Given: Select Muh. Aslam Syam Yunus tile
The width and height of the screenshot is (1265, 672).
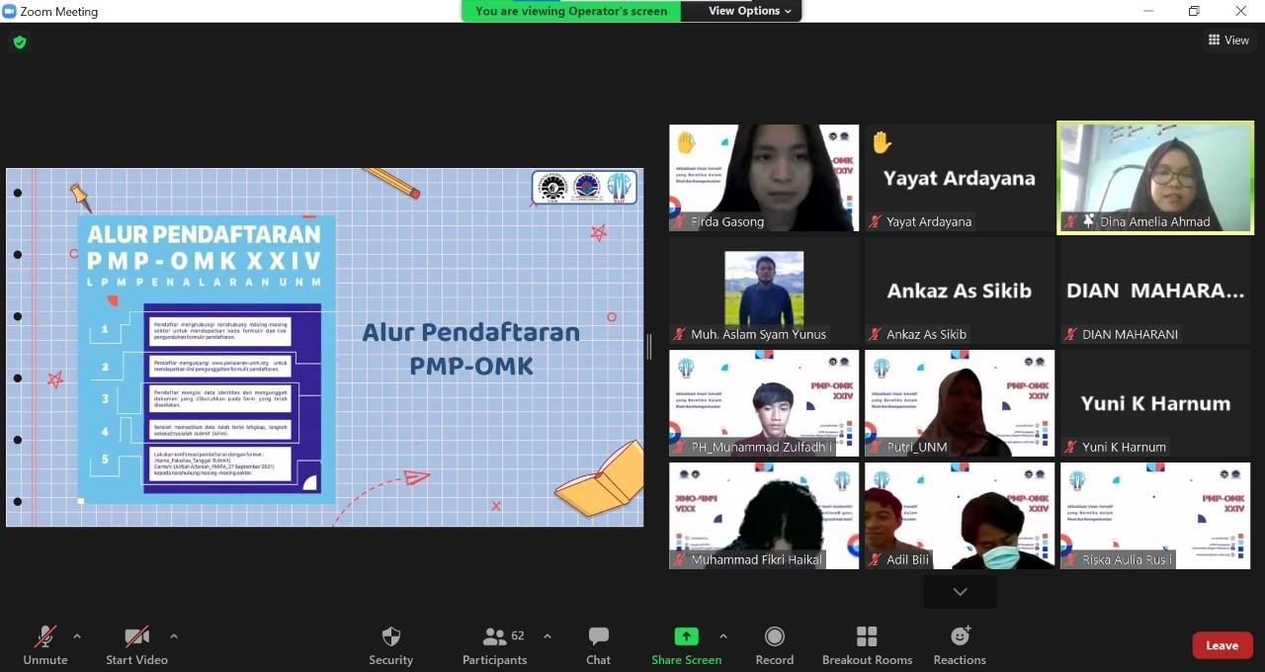Looking at the screenshot, I should point(764,291).
